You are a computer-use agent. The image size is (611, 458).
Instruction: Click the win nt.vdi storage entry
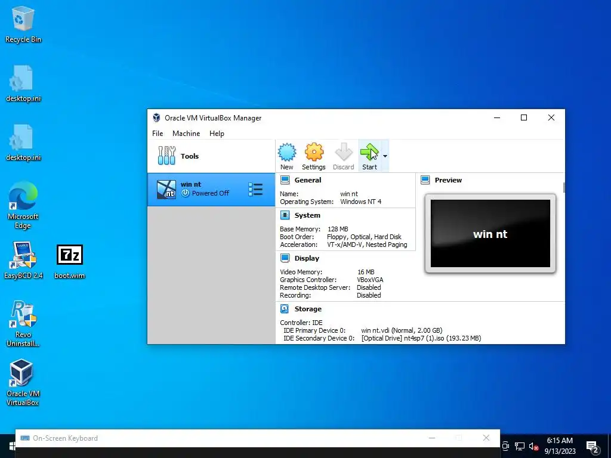click(x=402, y=330)
